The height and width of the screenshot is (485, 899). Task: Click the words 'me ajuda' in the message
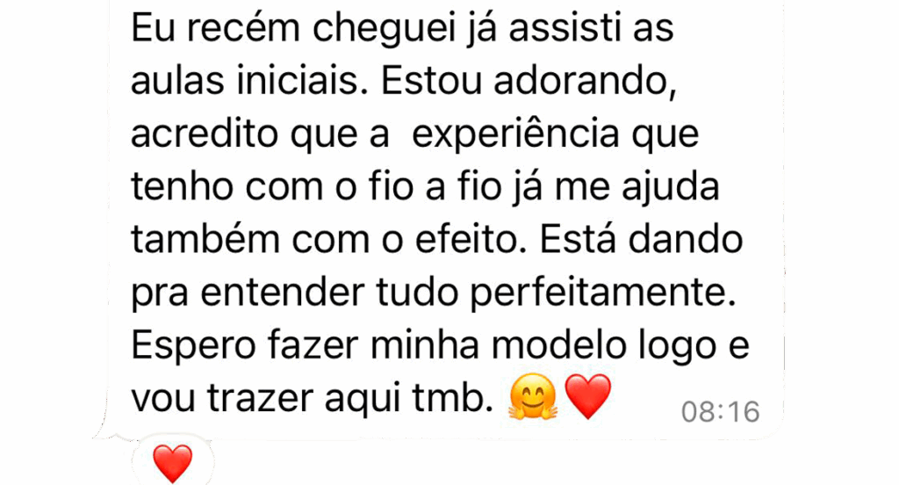[x=637, y=188]
